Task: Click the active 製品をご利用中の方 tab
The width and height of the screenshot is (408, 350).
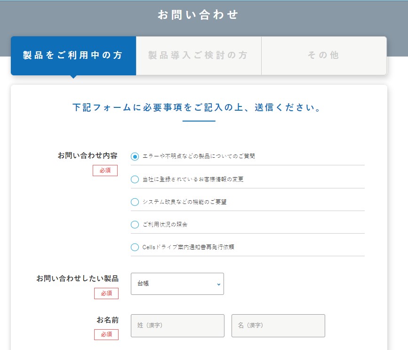Action: click(x=73, y=55)
